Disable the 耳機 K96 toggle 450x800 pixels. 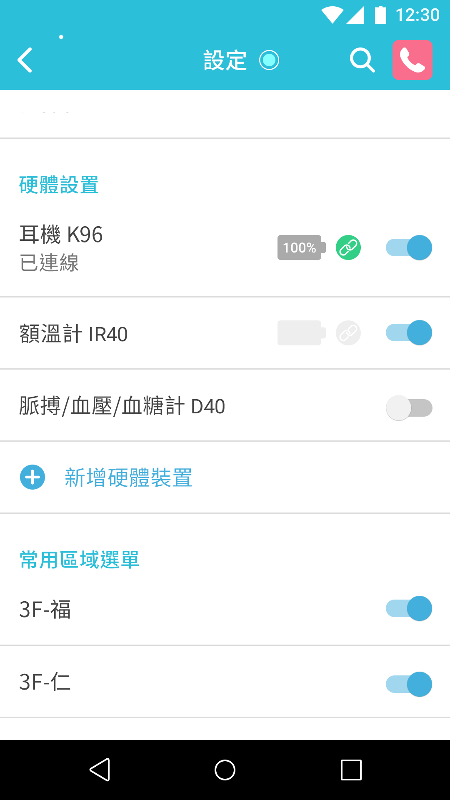[409, 248]
